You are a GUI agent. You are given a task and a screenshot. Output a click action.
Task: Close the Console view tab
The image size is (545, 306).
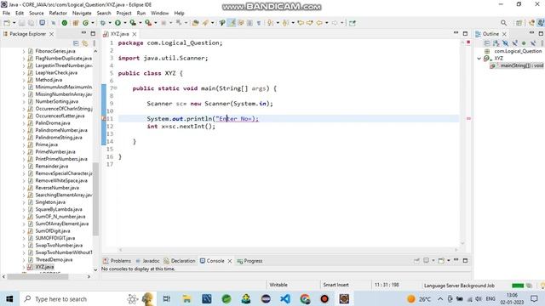tap(230, 261)
